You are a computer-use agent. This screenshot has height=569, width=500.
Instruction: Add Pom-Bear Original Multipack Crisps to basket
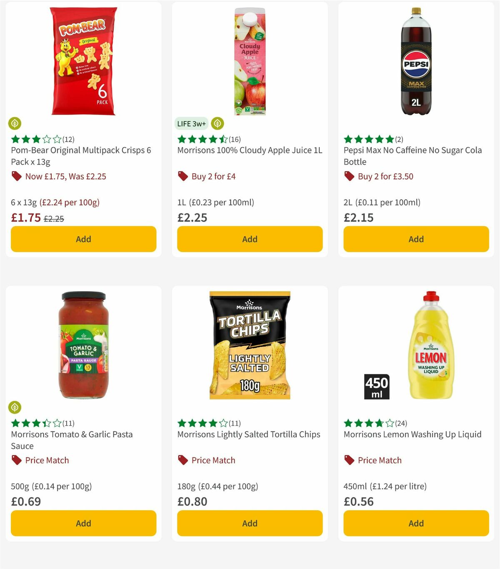tap(83, 239)
